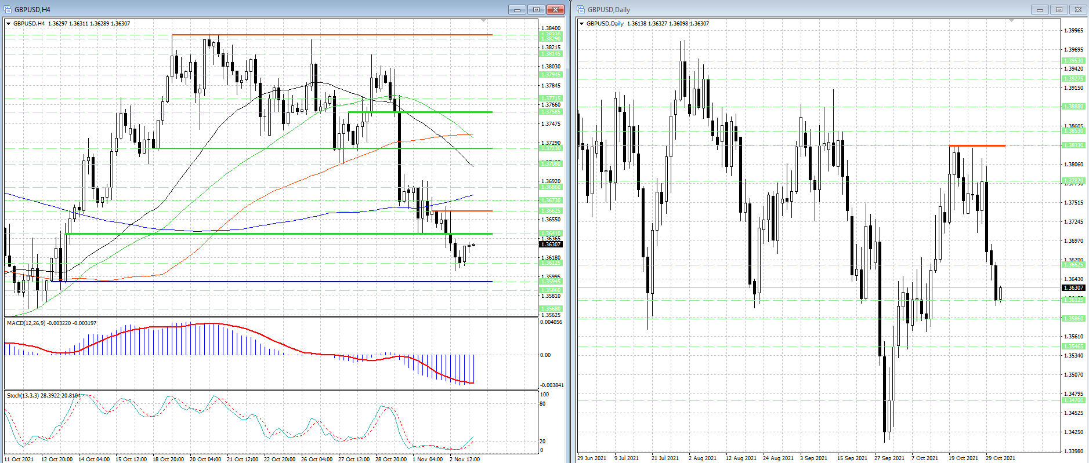Viewport: 1089px width, 463px height.
Task: Close the GBPUSD,H4 chart window
Action: [555, 9]
